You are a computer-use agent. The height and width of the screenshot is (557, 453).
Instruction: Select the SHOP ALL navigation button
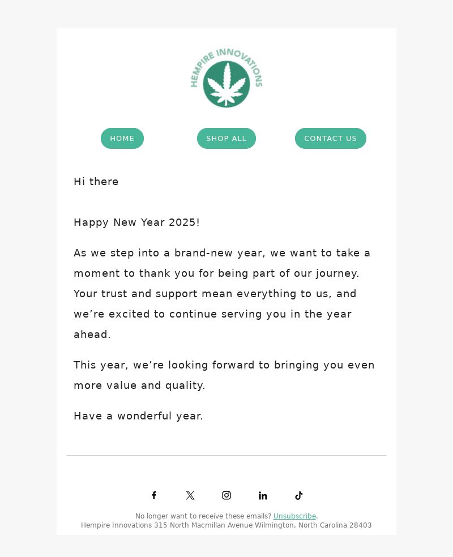coord(226,138)
